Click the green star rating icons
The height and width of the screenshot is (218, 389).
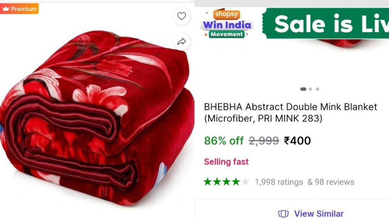226,182
